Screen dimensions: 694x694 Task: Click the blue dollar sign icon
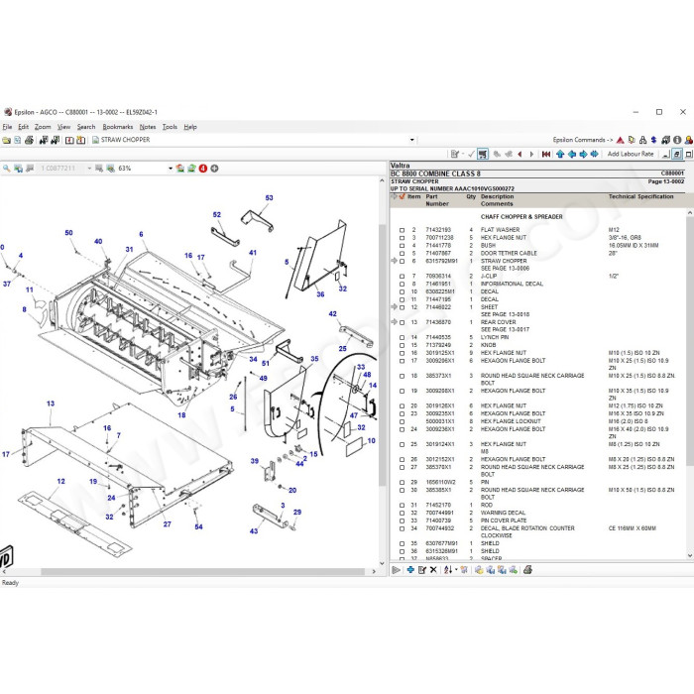tap(654, 140)
